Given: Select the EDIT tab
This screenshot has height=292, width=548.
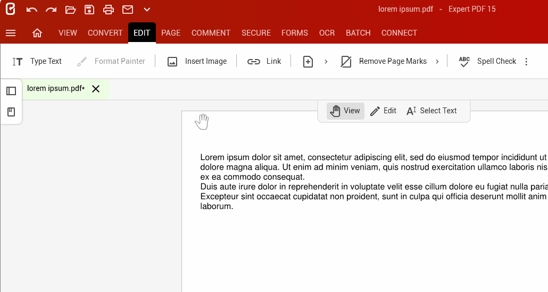Looking at the screenshot, I should tap(142, 33).
